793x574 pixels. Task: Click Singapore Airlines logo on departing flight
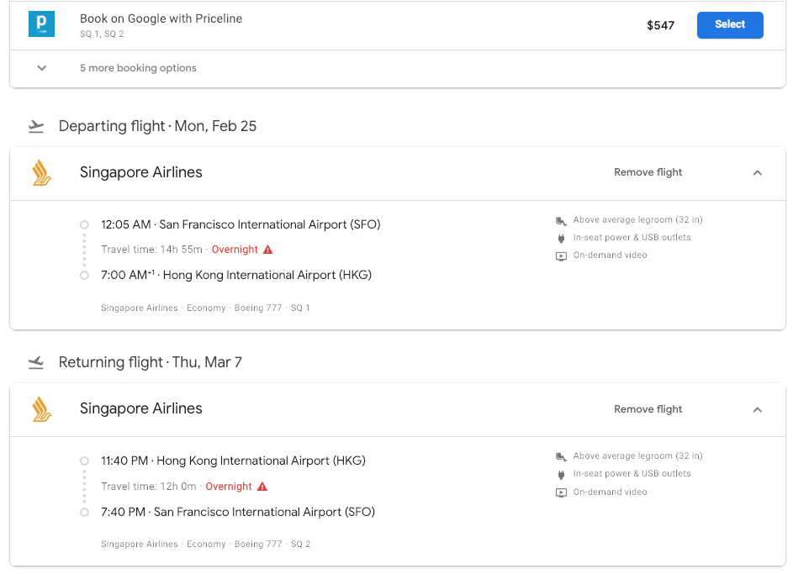pos(41,172)
